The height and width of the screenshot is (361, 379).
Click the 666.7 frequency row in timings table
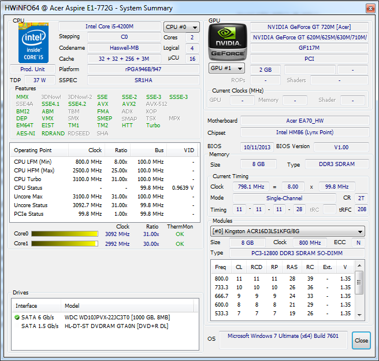283,296
